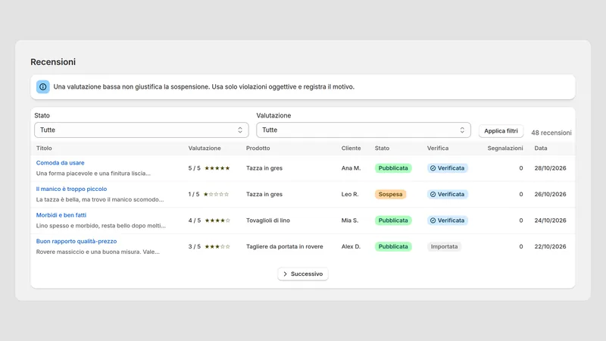
Task: Click the 5 / 5 star rating
Action: click(x=209, y=168)
